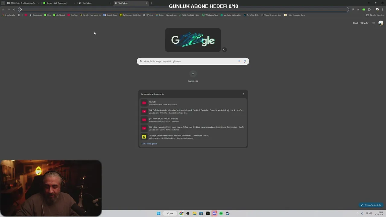Search by image with Lens icon
The width and height of the screenshot is (386, 217).
click(x=245, y=61)
